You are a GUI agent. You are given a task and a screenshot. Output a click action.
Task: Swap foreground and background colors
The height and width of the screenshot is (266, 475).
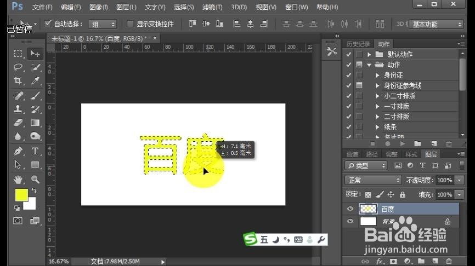(34, 190)
